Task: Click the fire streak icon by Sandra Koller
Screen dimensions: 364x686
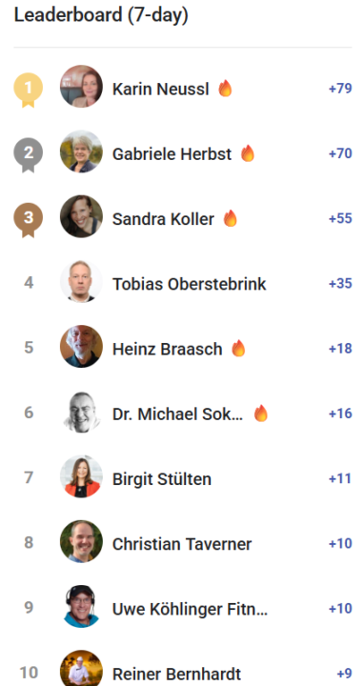Action: tap(231, 218)
